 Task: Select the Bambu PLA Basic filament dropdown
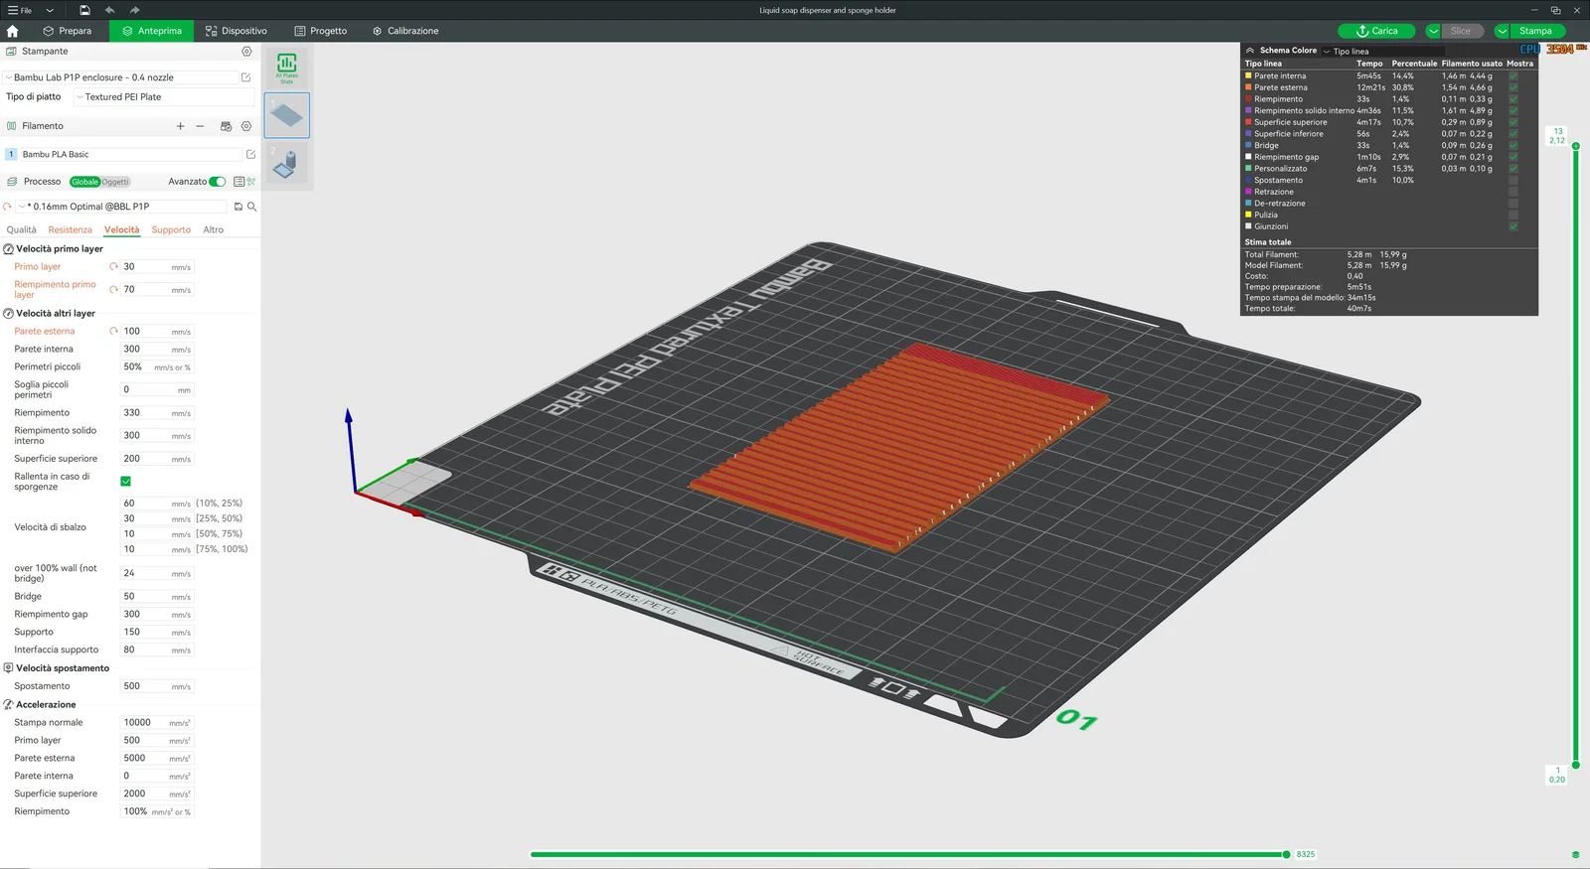tap(131, 155)
